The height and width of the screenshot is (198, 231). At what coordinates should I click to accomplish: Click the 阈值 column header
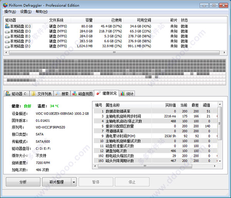tap(206, 105)
